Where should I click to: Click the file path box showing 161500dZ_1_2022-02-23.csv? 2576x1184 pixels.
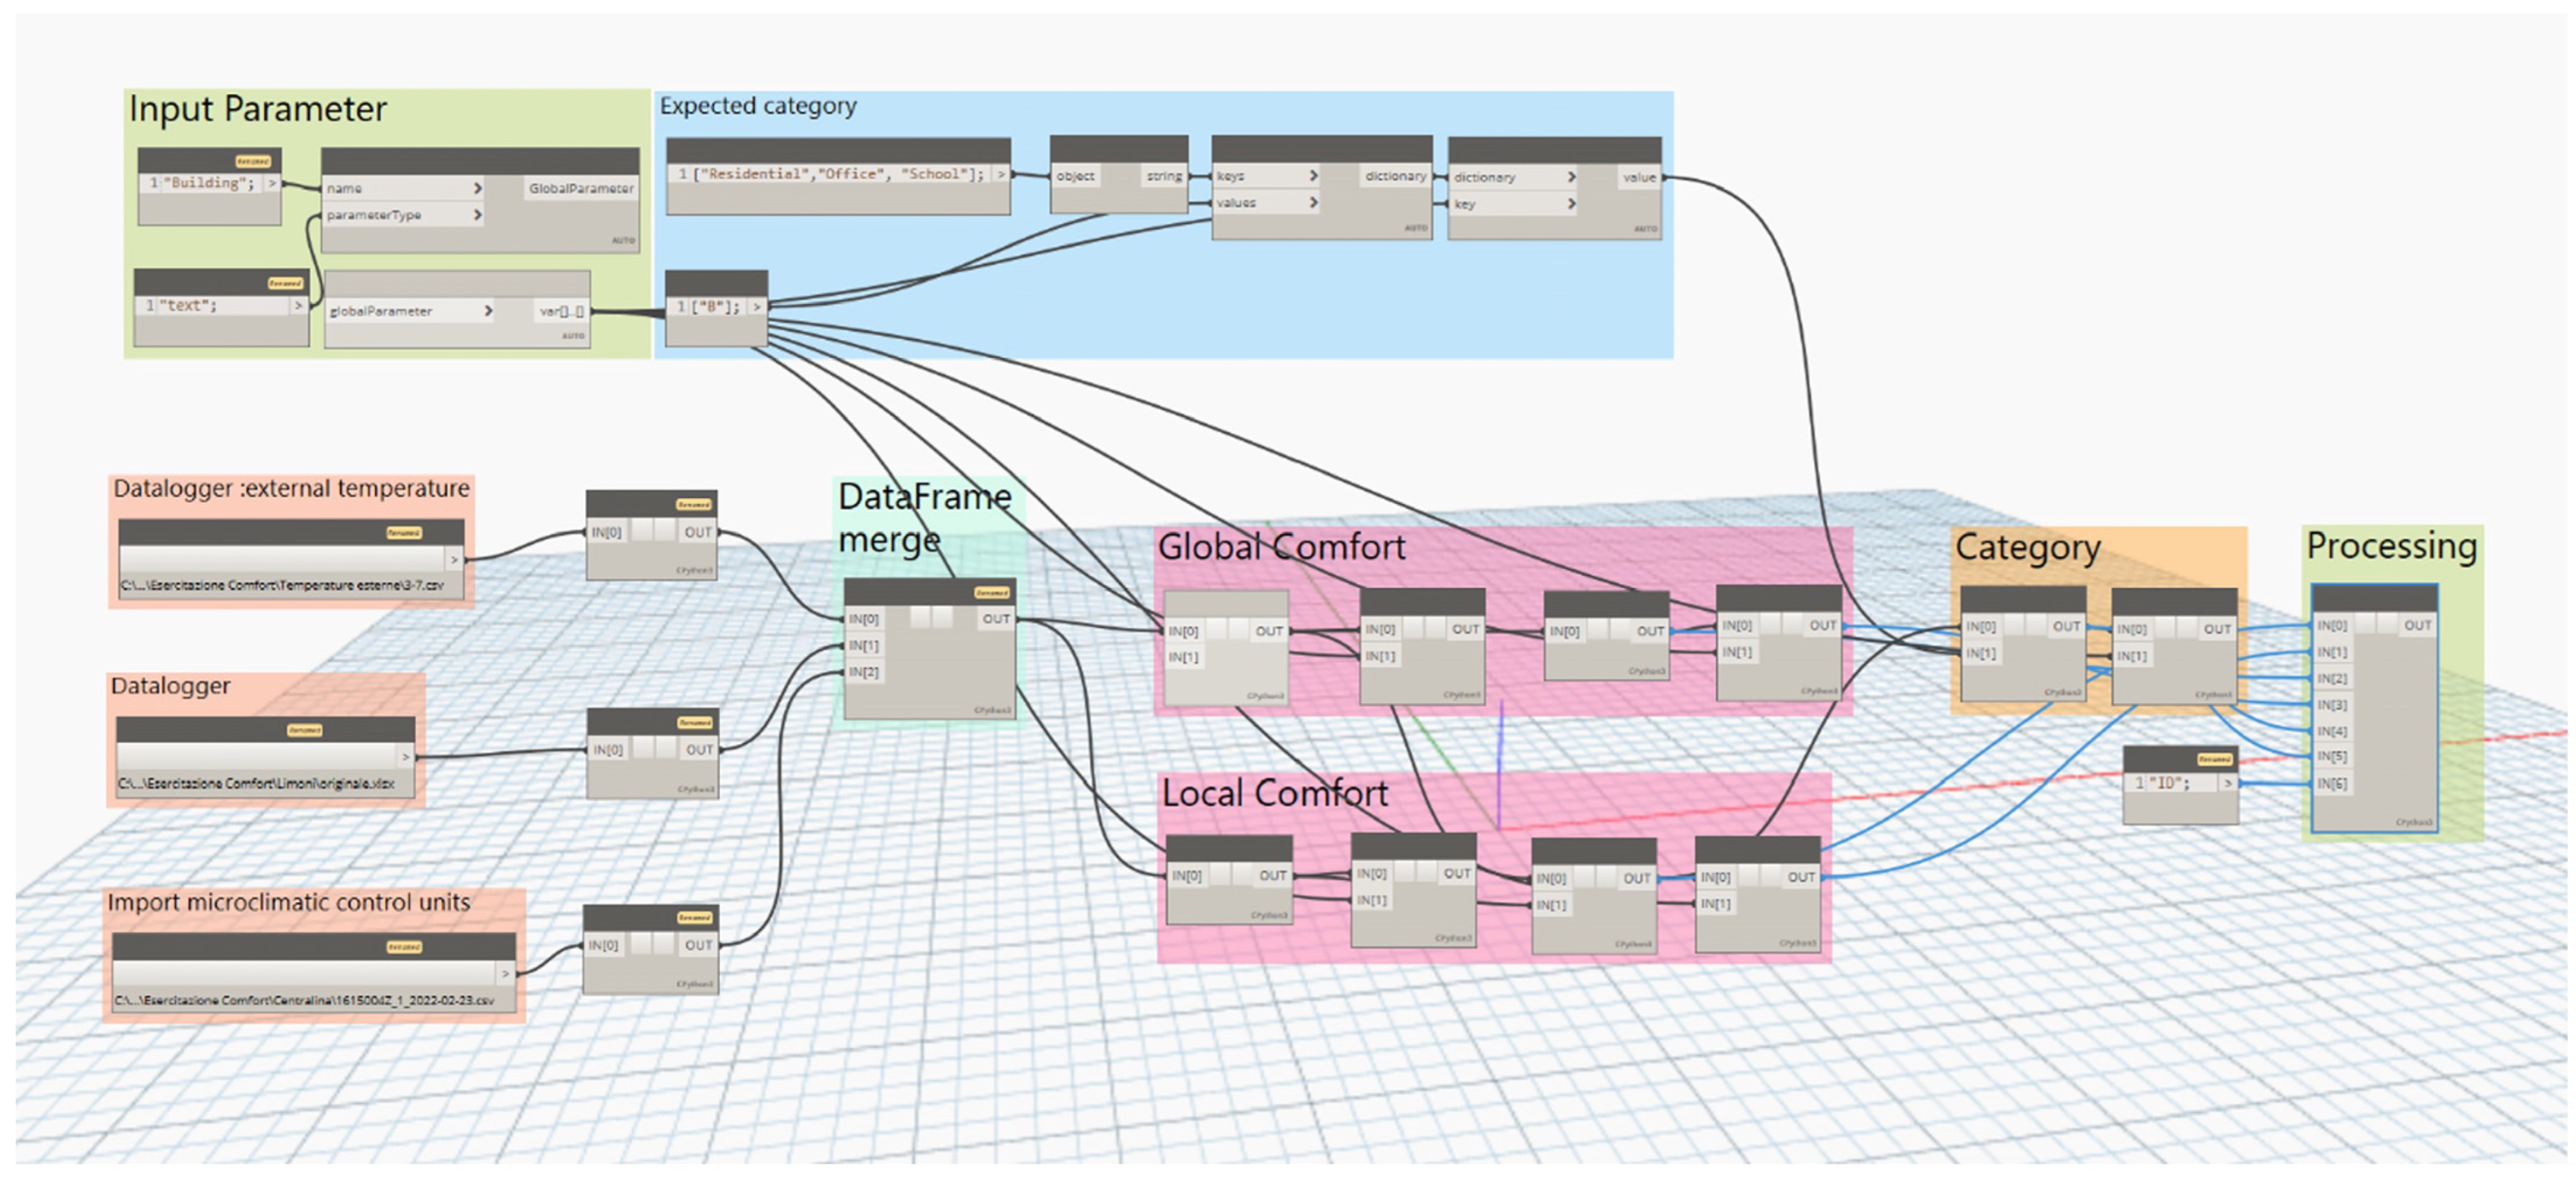pos(304,1000)
